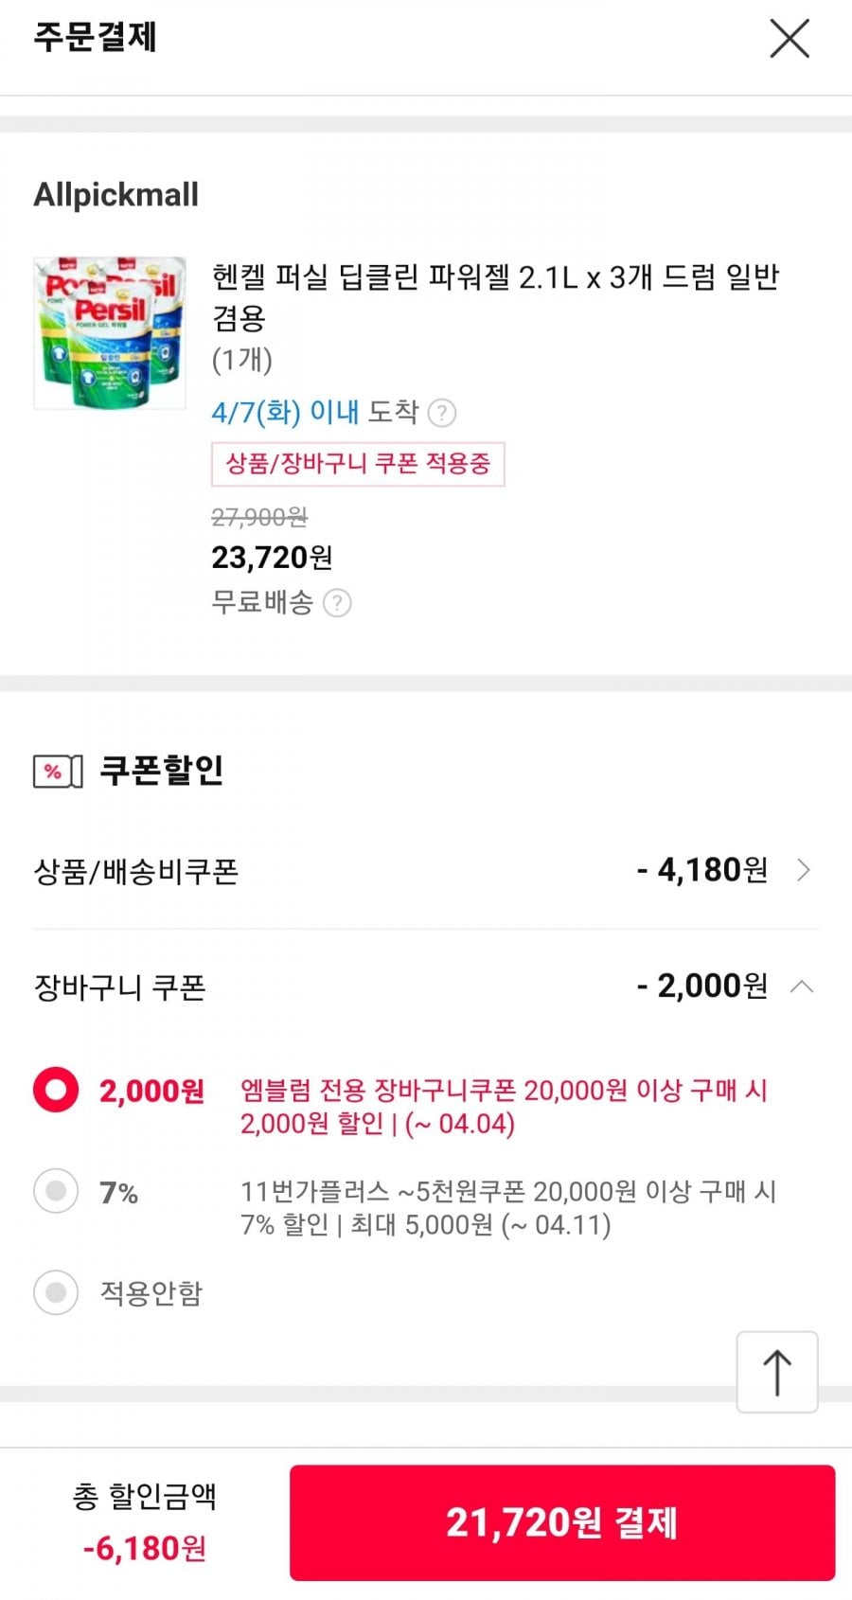Tap the 장바구니 쿠폰 row label
The image size is (852, 1600).
click(120, 987)
